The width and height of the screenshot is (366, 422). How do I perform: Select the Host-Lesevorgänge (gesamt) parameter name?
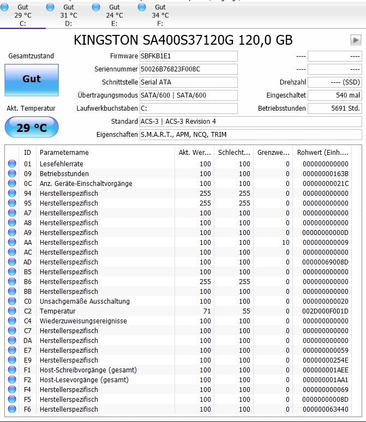pos(85,380)
